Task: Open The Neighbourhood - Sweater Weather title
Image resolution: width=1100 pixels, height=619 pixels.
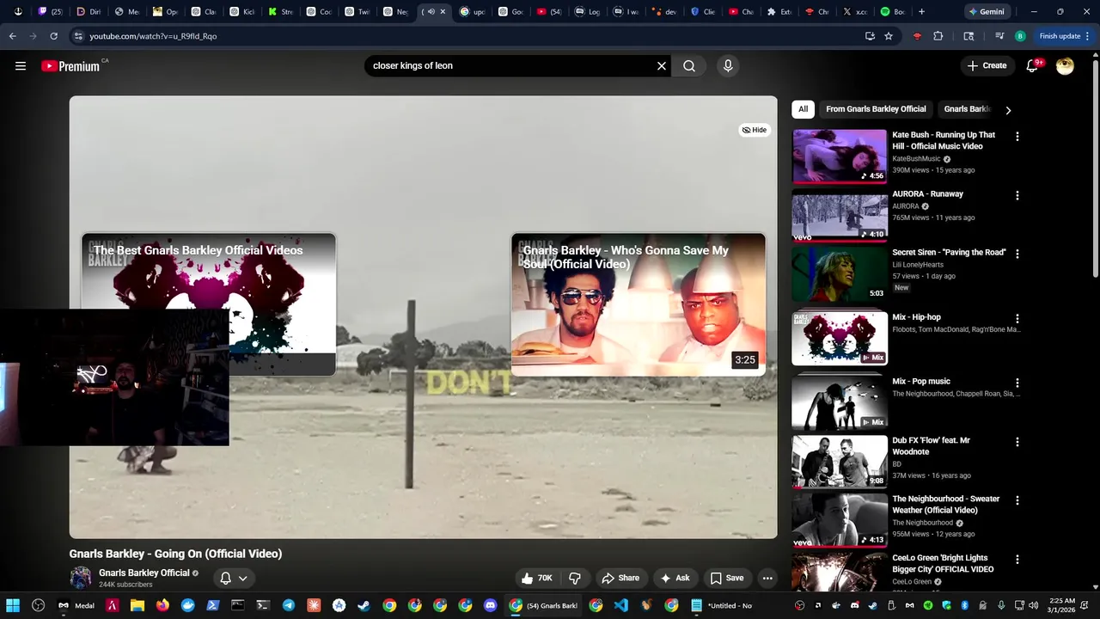Action: 946,505
